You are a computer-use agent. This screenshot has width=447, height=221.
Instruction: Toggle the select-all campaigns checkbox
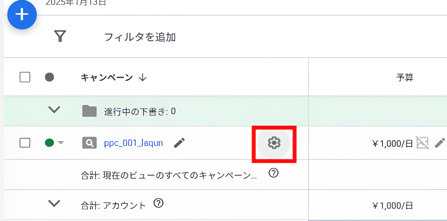[x=25, y=77]
